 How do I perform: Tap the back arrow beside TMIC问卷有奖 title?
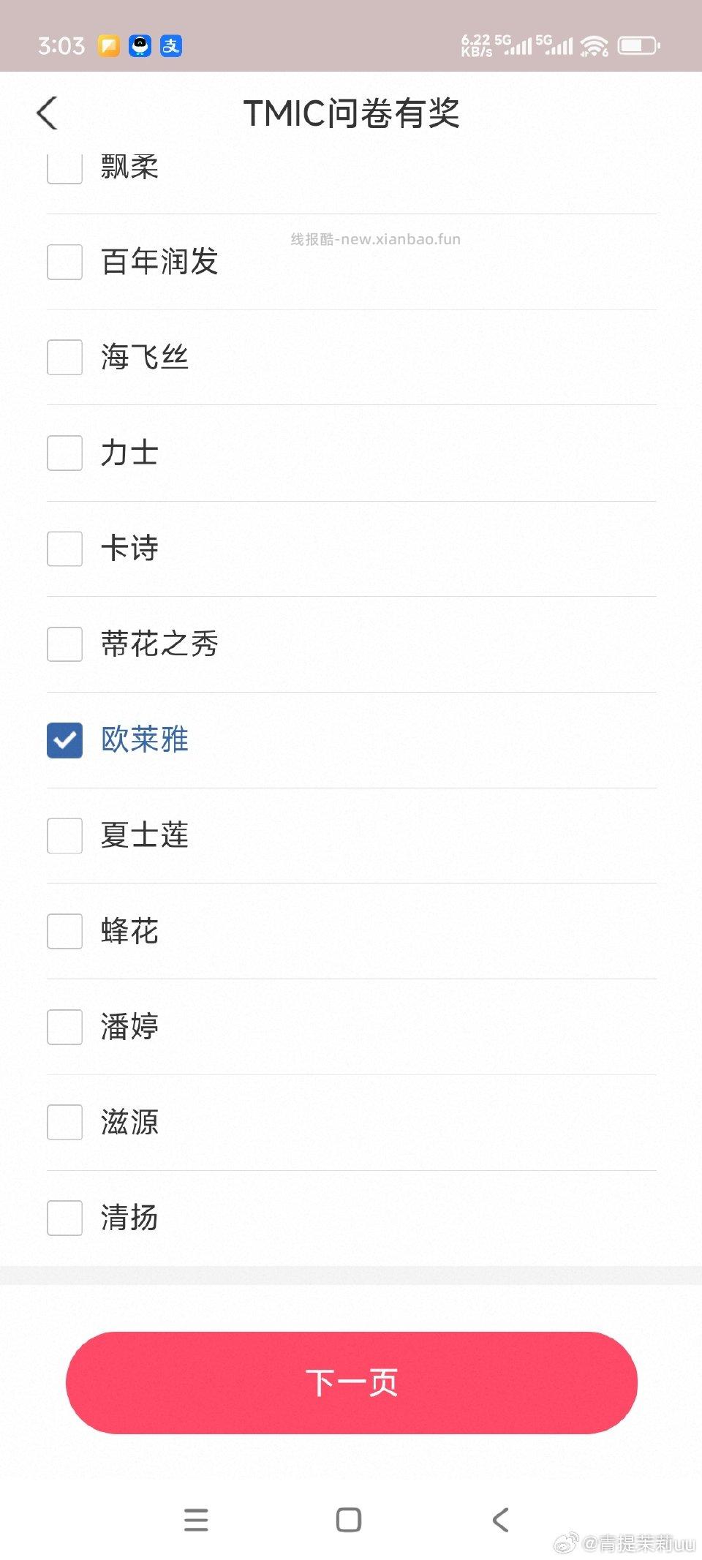tap(47, 113)
